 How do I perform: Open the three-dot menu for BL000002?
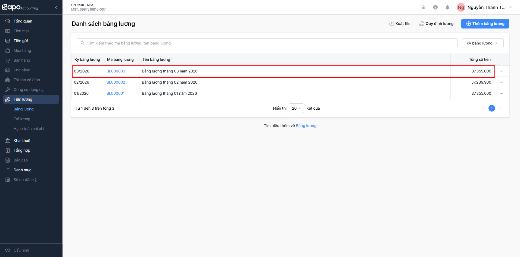pyautogui.click(x=502, y=82)
